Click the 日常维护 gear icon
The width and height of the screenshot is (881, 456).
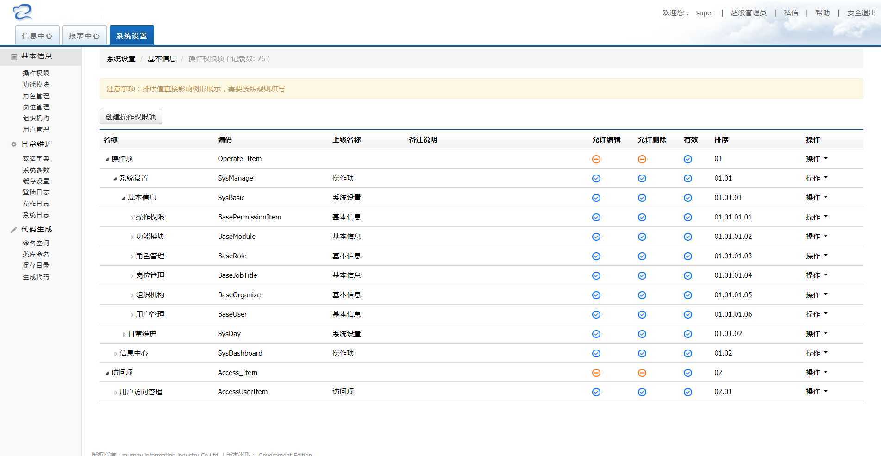(14, 144)
